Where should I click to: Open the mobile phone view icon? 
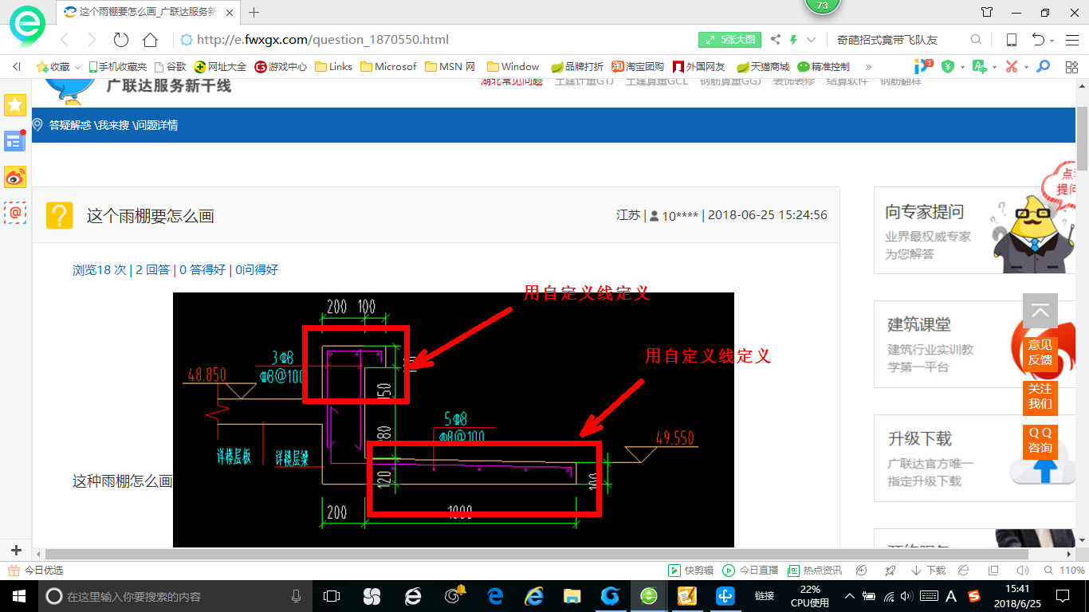(x=1011, y=40)
